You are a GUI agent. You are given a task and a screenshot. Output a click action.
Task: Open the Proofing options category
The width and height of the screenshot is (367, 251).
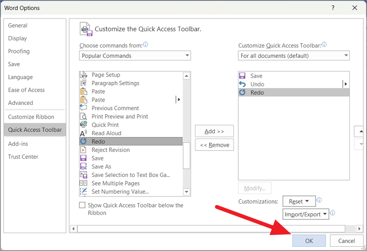[x=19, y=51]
